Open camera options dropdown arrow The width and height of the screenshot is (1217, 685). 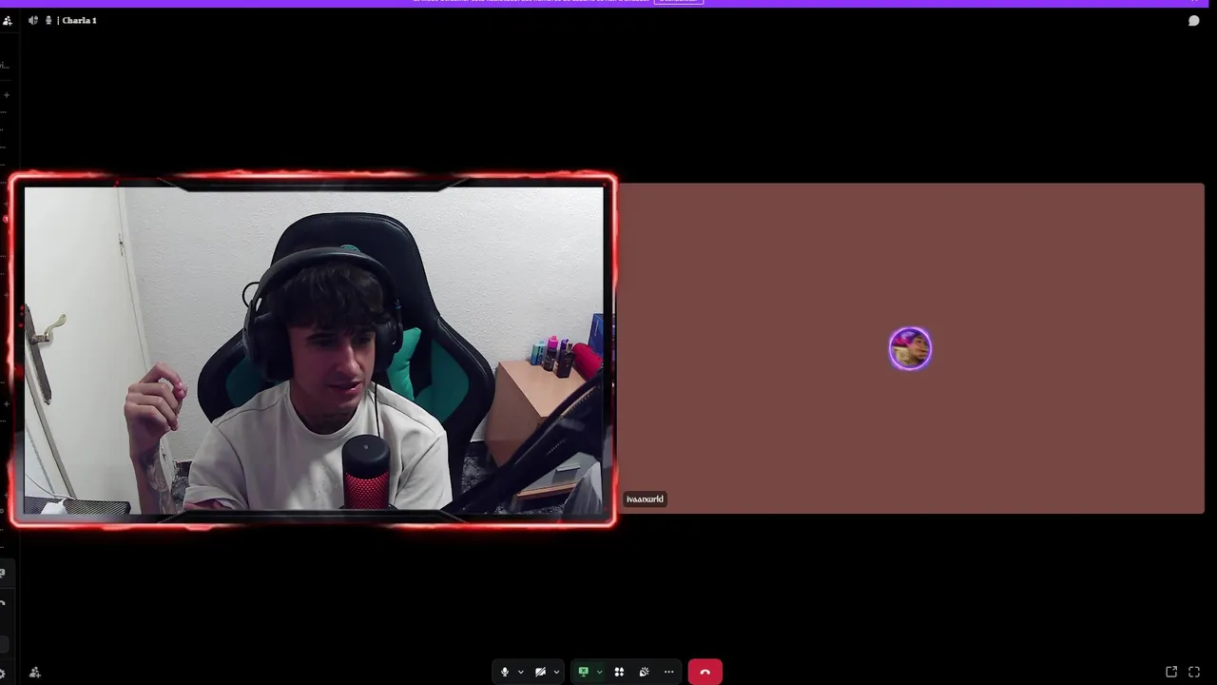click(556, 673)
